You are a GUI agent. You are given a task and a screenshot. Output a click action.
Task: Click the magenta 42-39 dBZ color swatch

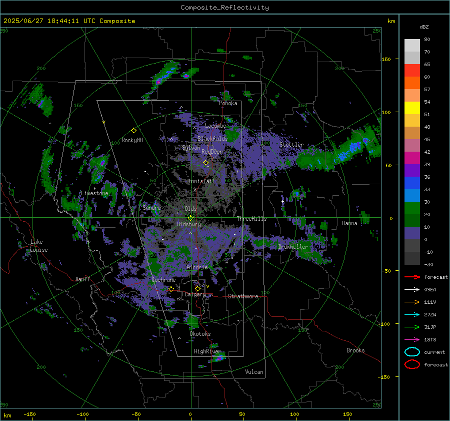coord(412,158)
